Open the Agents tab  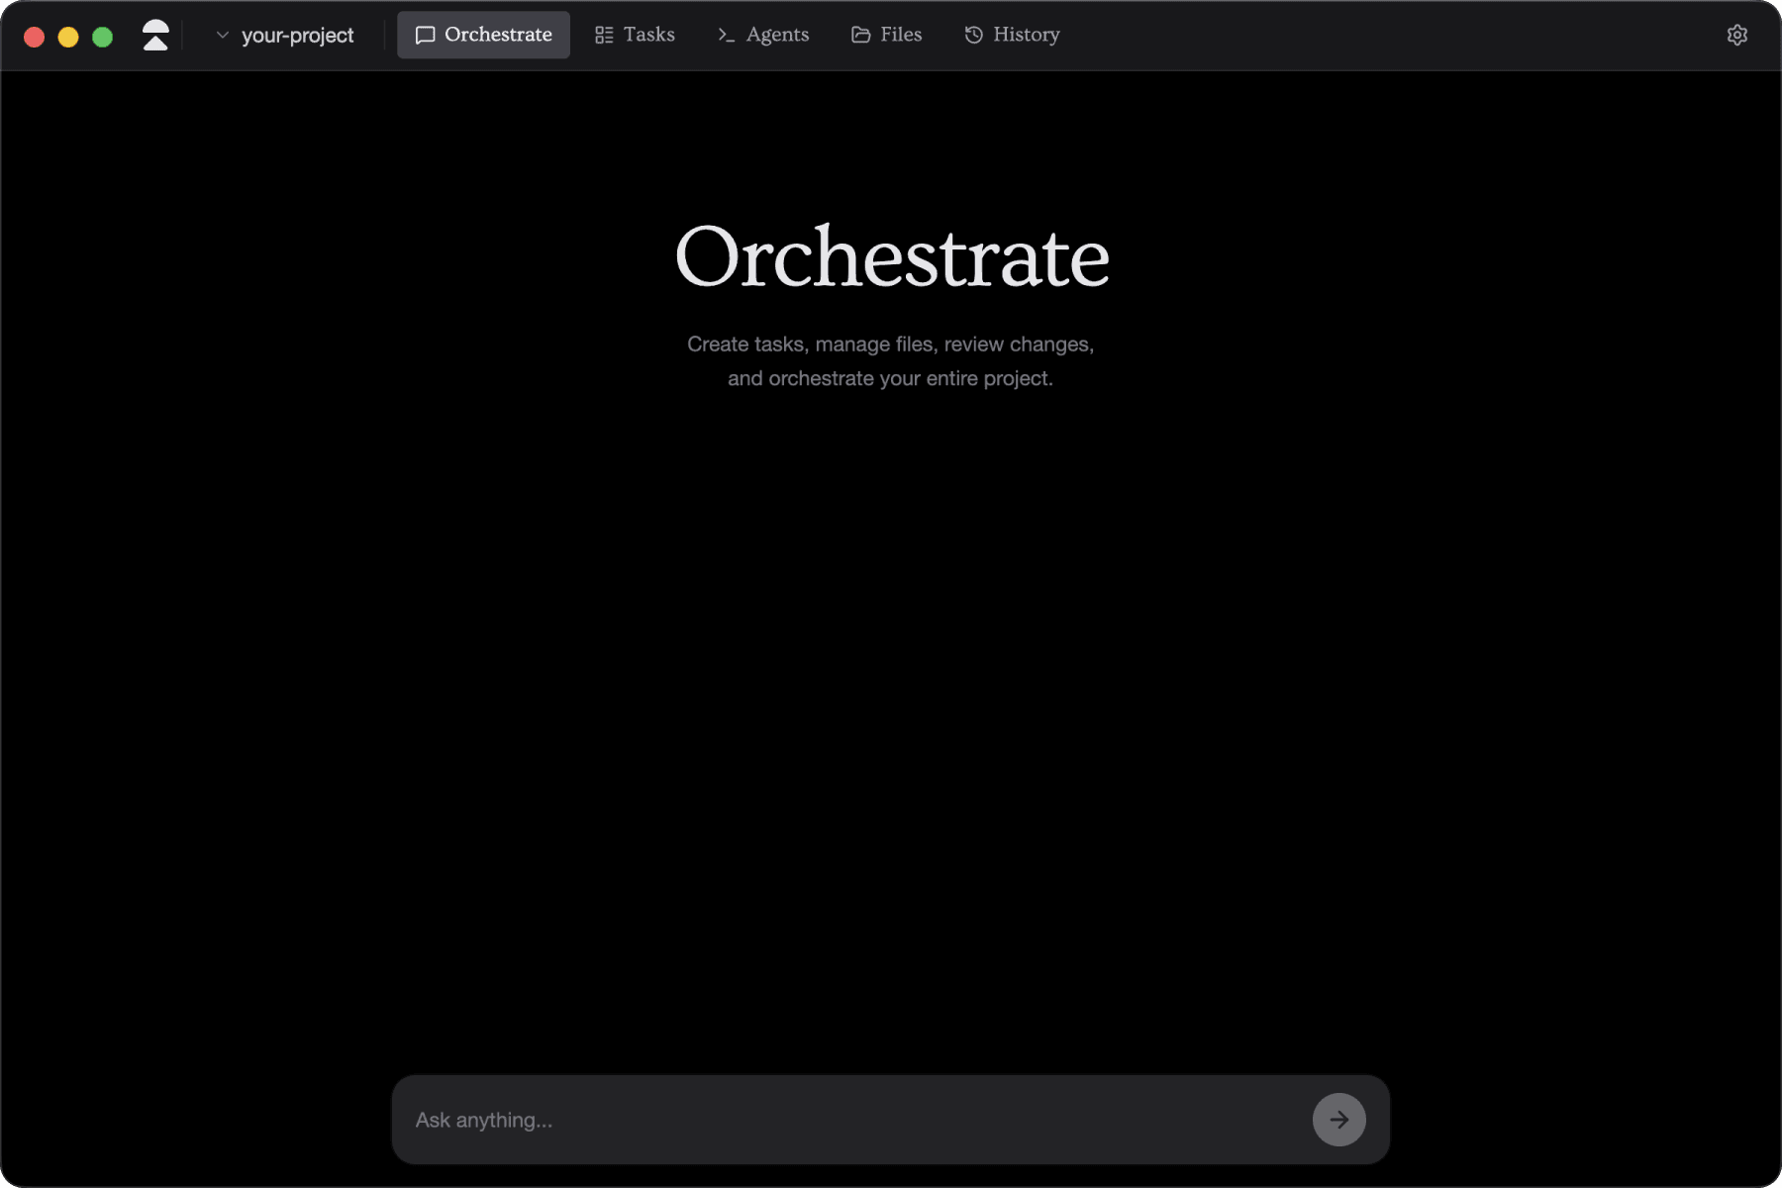coord(762,35)
